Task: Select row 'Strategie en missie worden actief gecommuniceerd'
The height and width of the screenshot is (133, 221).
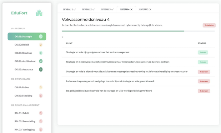Action: point(138,62)
